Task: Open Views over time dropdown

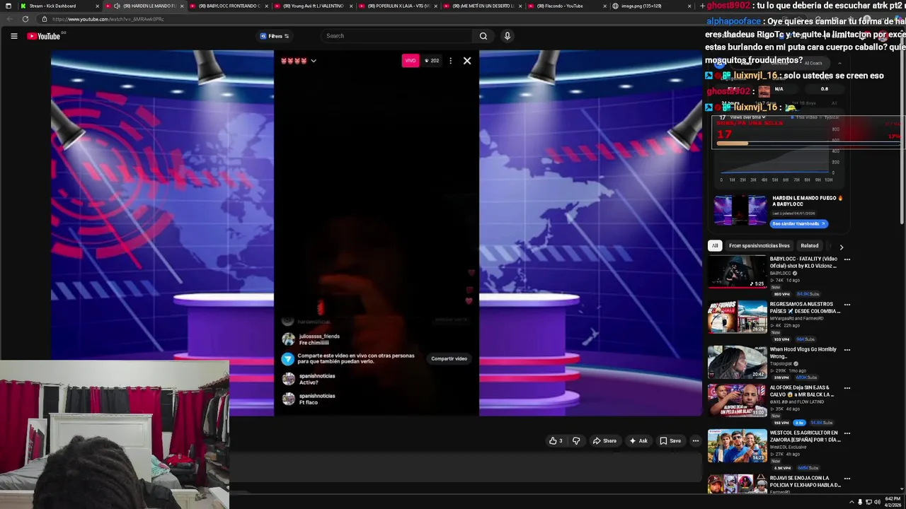Action: 747,117
